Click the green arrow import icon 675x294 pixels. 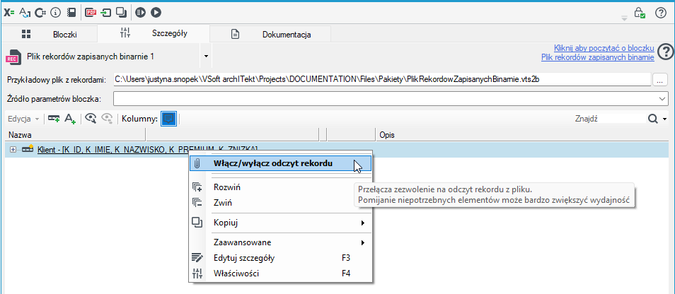[x=106, y=13]
